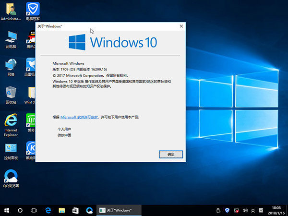288x216 pixels.
Task: Click the 微软中国 organization text
Action: click(64, 135)
